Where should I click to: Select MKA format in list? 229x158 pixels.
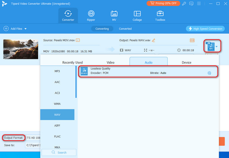tap(57, 147)
